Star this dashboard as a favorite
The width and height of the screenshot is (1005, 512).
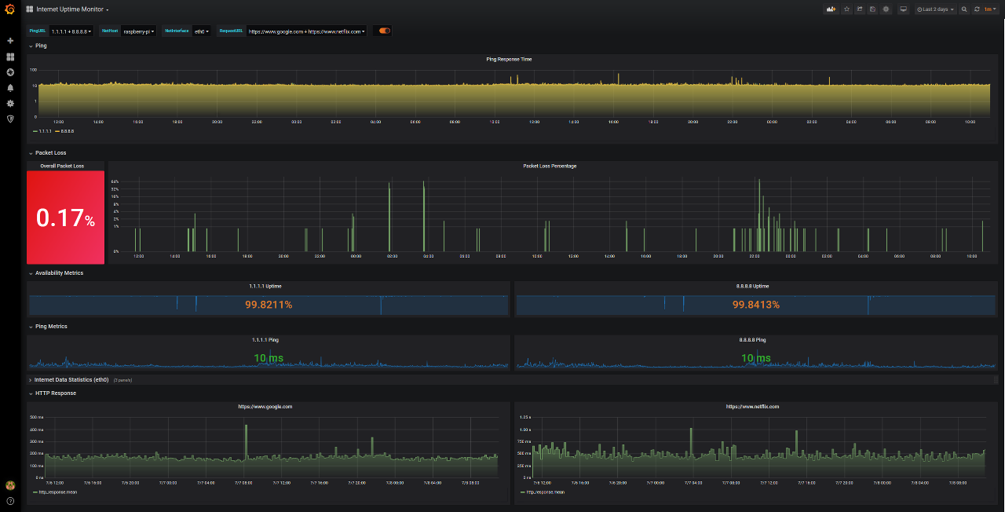coord(846,9)
